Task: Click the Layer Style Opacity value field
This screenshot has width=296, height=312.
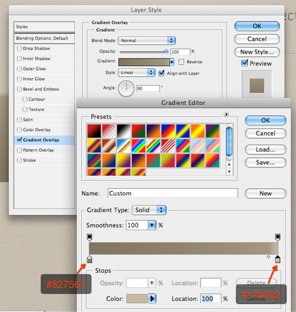Action: (181, 52)
